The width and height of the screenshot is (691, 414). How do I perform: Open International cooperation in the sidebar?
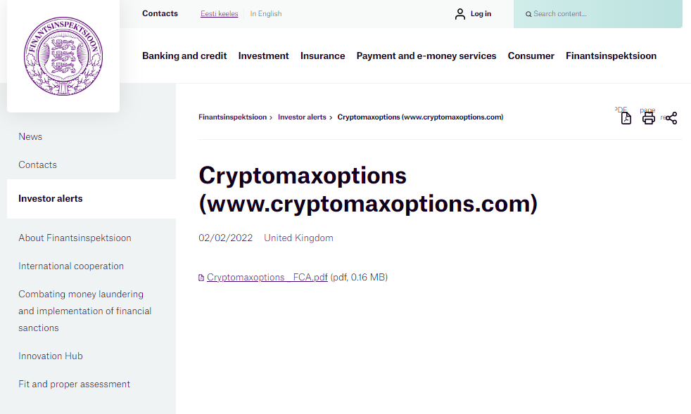pyautogui.click(x=71, y=266)
